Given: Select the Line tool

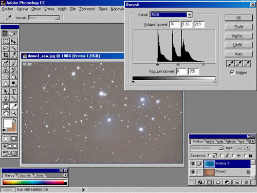Looking at the screenshot, I should pyautogui.click(x=14, y=98).
